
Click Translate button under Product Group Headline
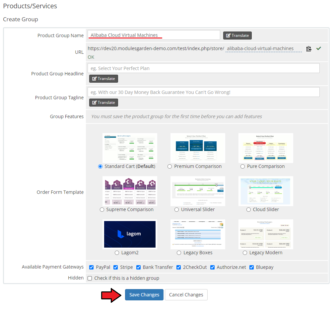[x=103, y=79]
